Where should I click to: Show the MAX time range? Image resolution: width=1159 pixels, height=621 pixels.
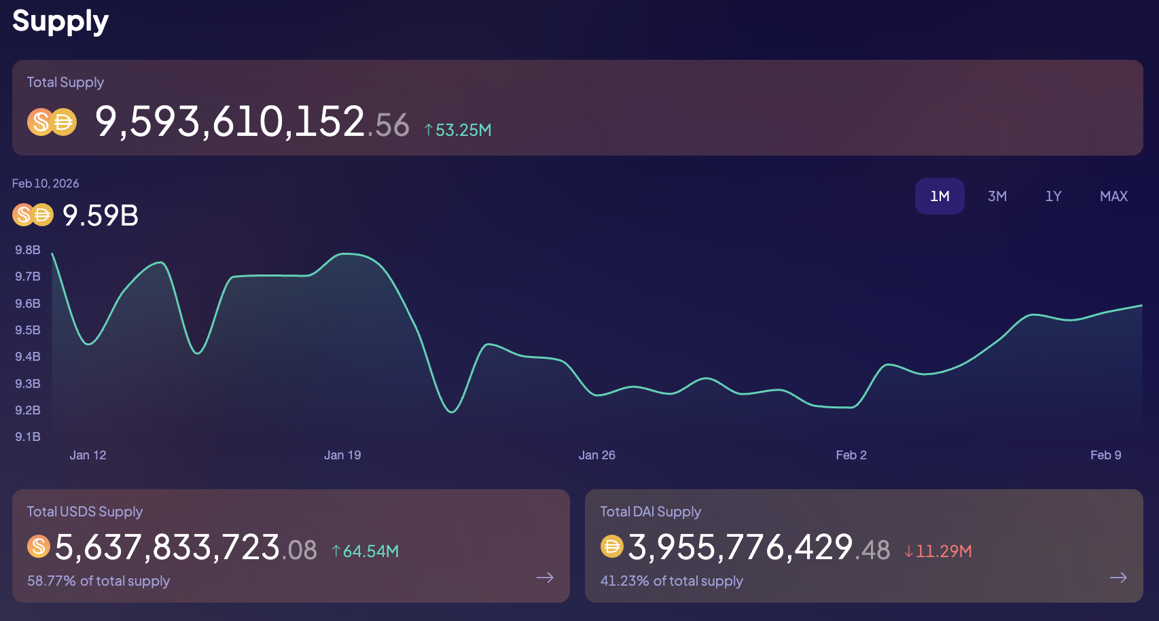1113,196
